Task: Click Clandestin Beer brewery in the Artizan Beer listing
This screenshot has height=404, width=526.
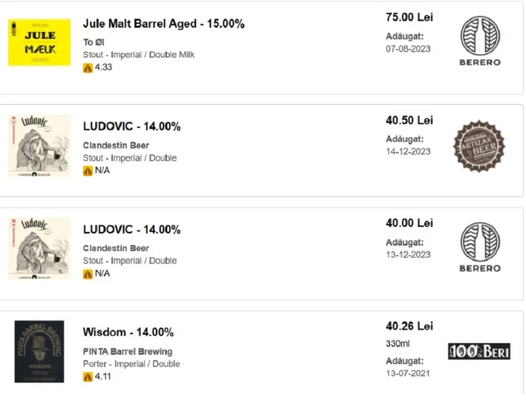Action: click(116, 145)
